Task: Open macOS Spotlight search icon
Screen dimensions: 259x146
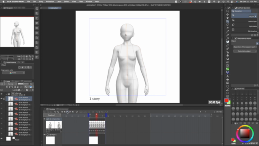Action: coord(228,2)
